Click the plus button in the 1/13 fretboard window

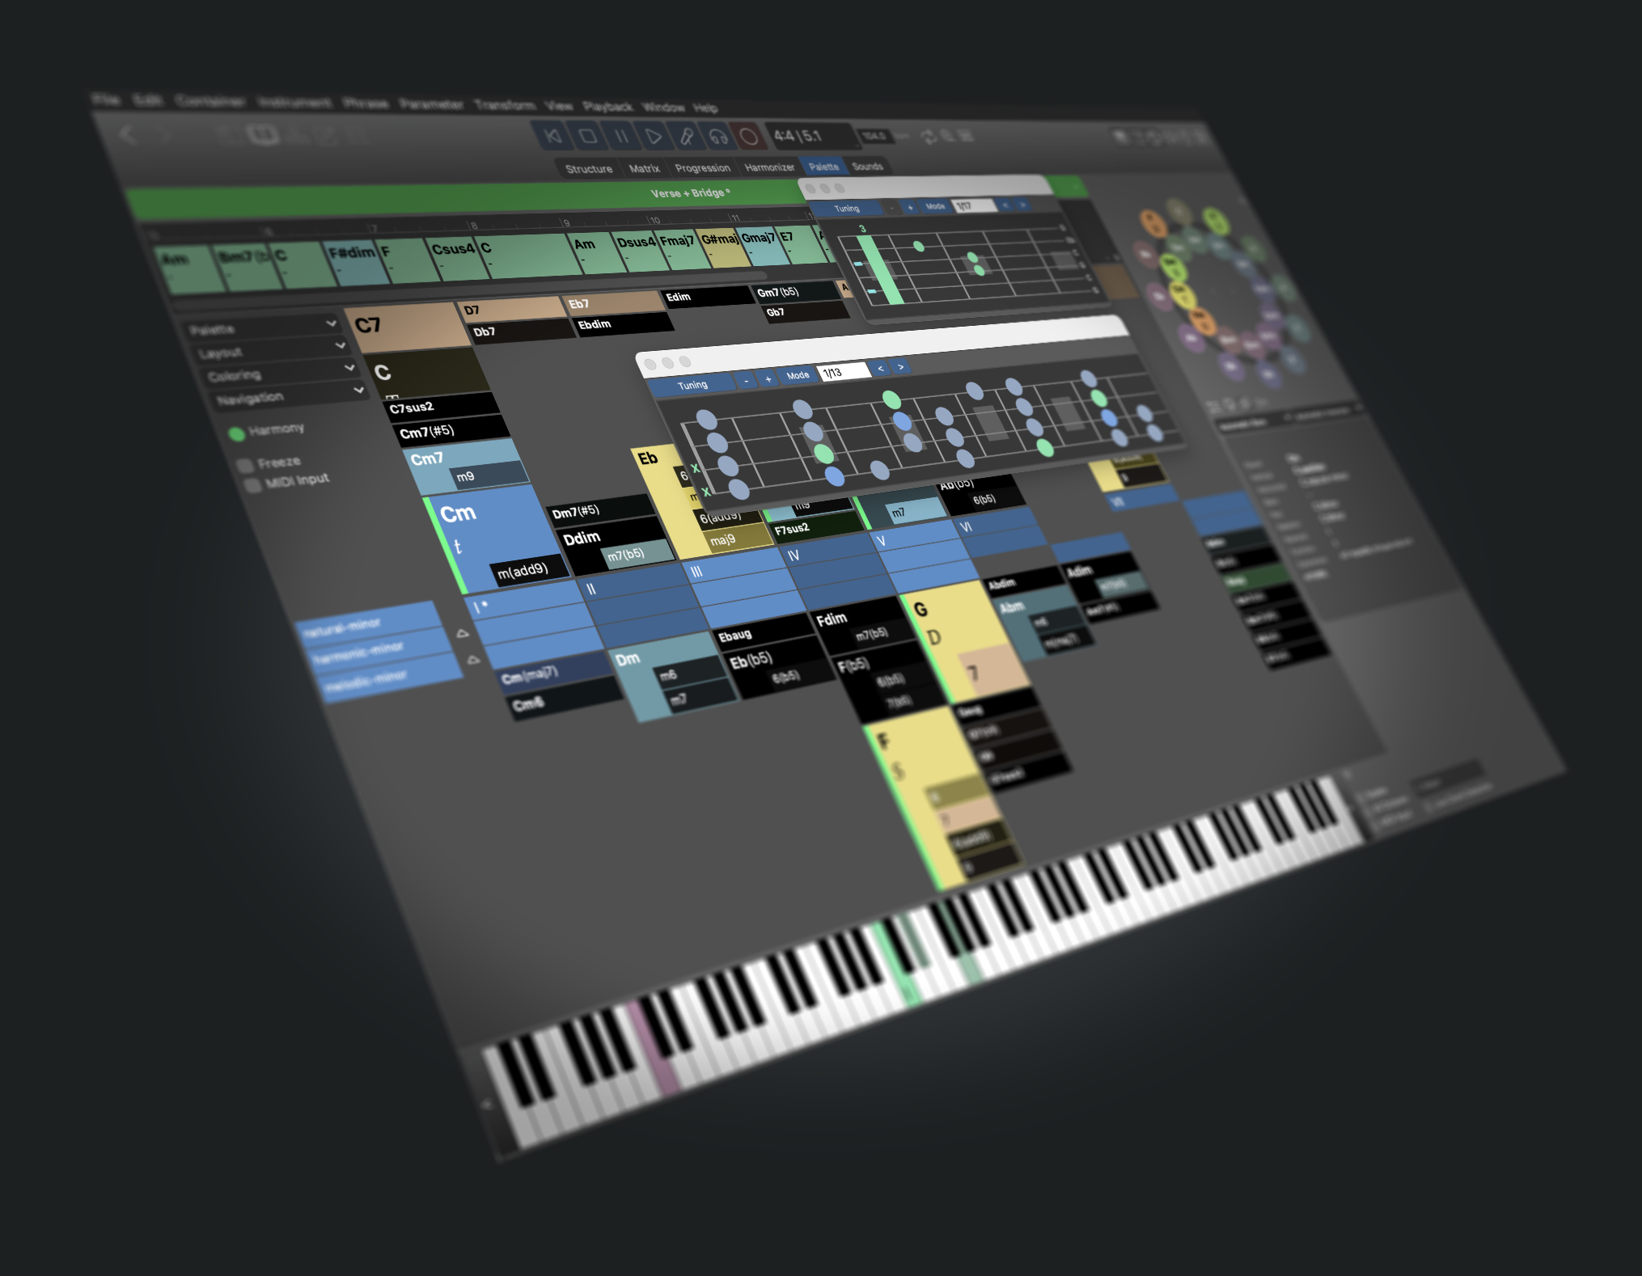pos(768,378)
